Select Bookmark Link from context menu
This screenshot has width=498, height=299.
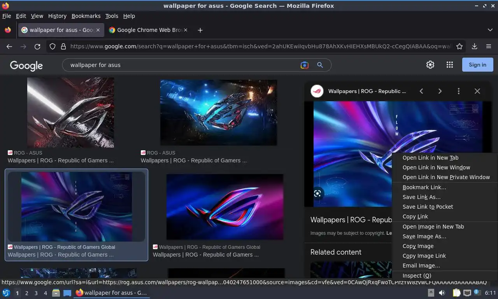coord(445,187)
